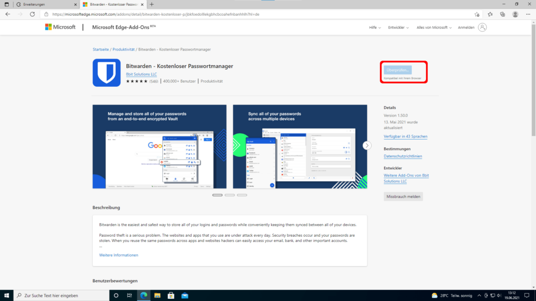536x301 pixels.
Task: Open the Windows Start menu
Action: 6,296
